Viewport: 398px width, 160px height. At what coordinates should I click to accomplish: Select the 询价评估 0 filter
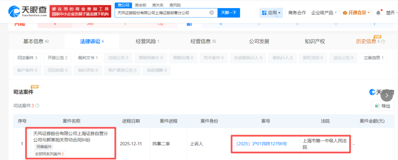point(88,70)
